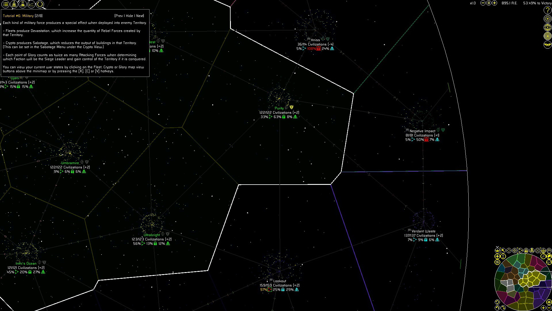Image resolution: width=552 pixels, height=311 pixels.
Task: Toggle the crown map view above minimap
Action: point(497,251)
